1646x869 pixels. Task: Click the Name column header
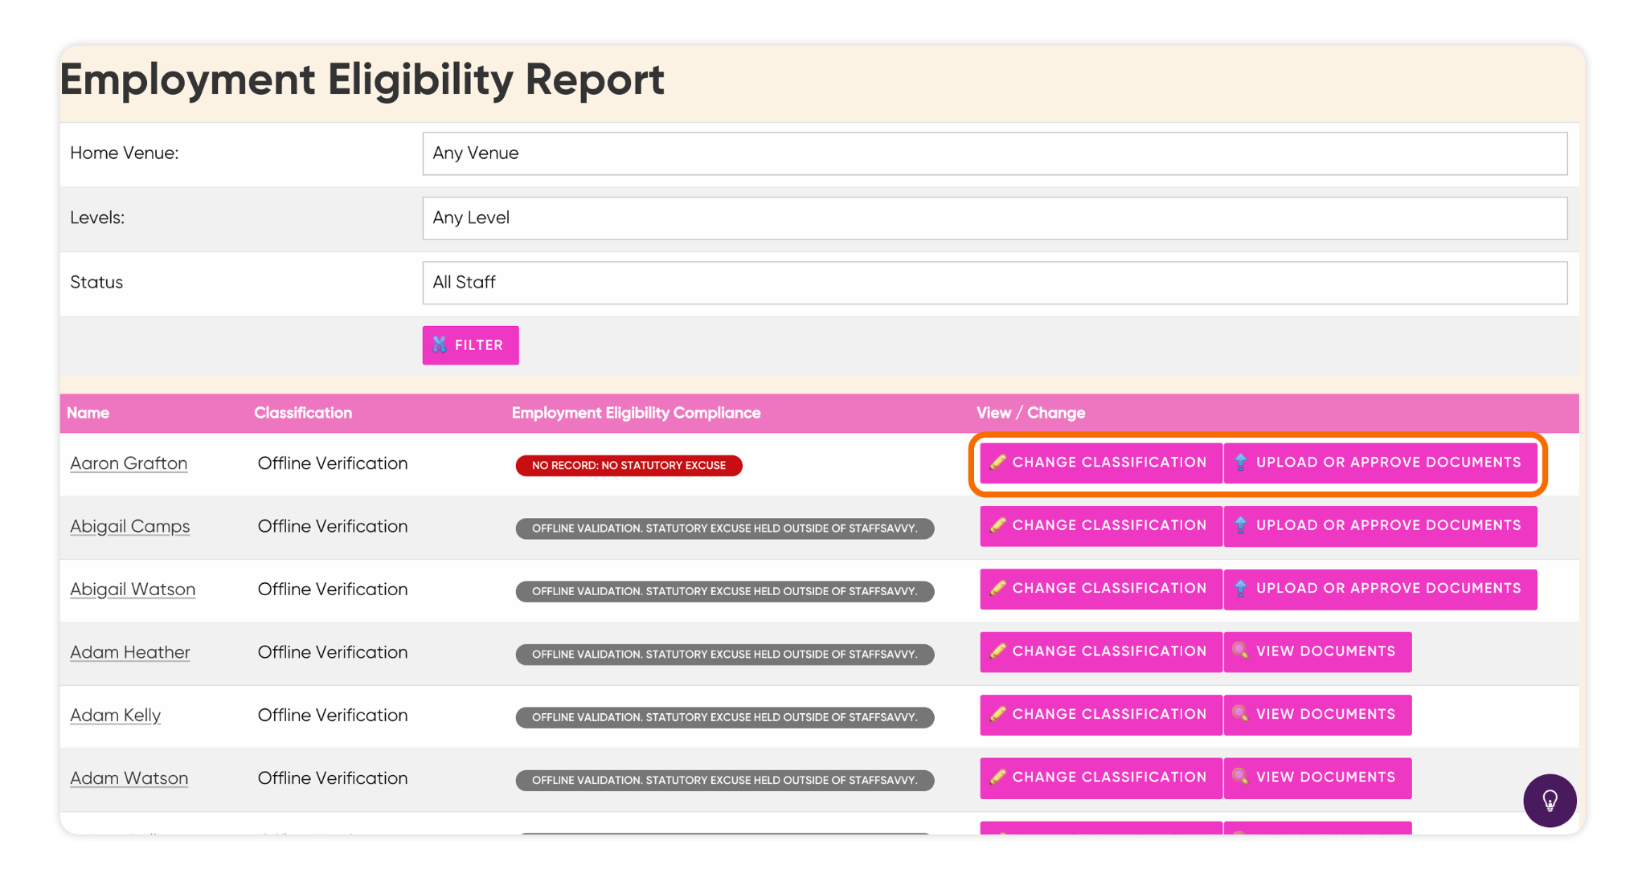(x=88, y=413)
